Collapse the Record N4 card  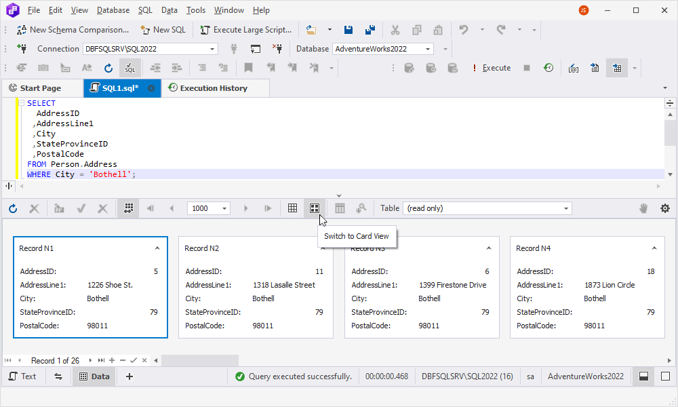coord(654,248)
